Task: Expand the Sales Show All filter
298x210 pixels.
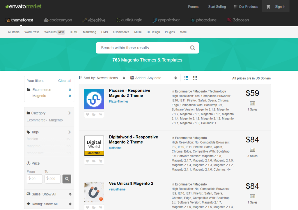Action: [x=49, y=194]
